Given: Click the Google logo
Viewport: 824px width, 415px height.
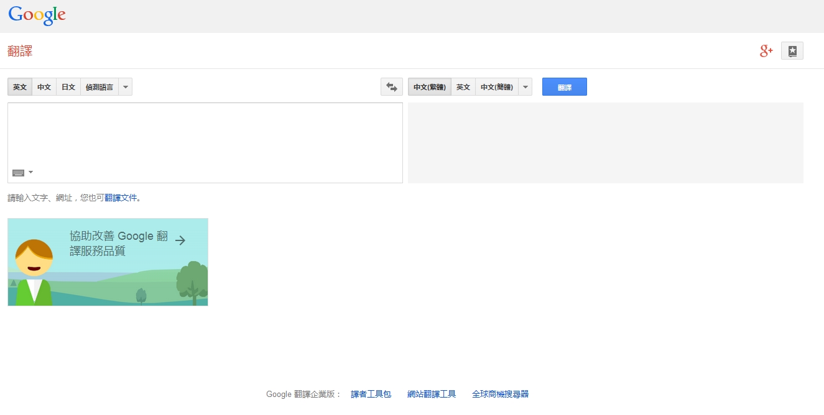Looking at the screenshot, I should [37, 16].
